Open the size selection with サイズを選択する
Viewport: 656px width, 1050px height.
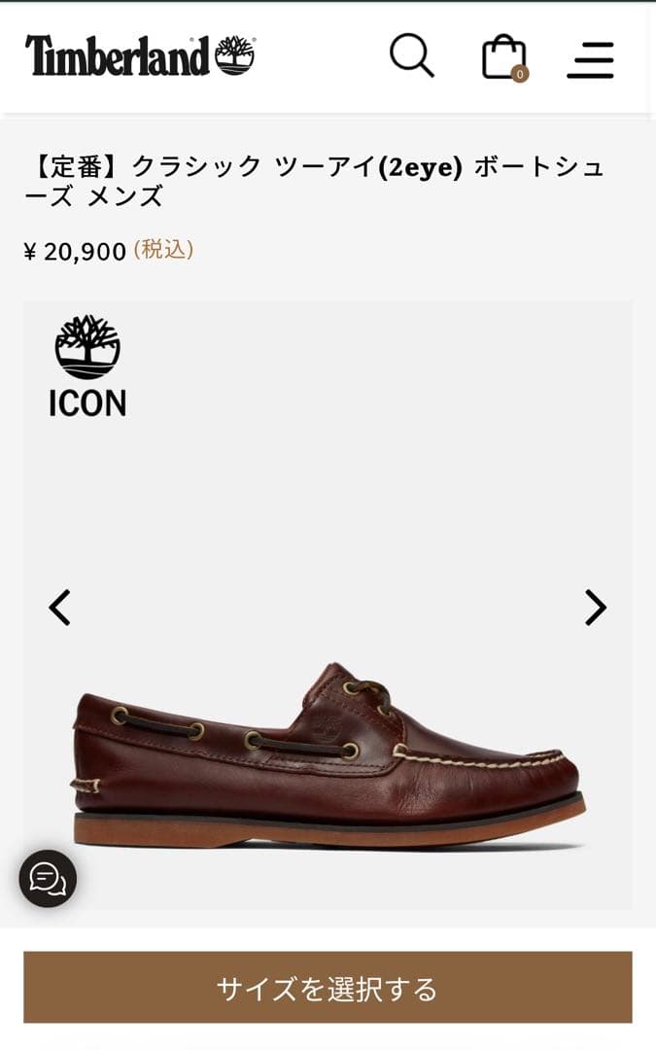coord(328,988)
